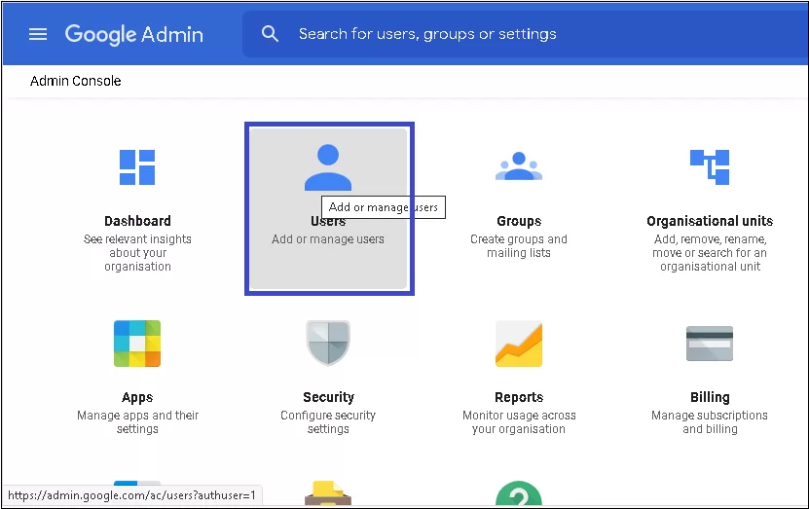Image resolution: width=809 pixels, height=509 pixels.
Task: Click 'Manage subscriptions and billing' text
Action: [710, 421]
